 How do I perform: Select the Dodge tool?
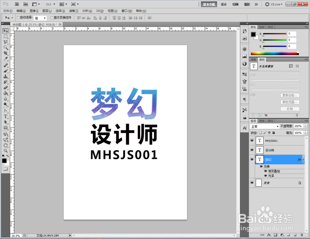6,104
